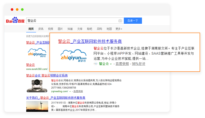Click the zqmeeting.com/ URL

[x=60, y=91]
